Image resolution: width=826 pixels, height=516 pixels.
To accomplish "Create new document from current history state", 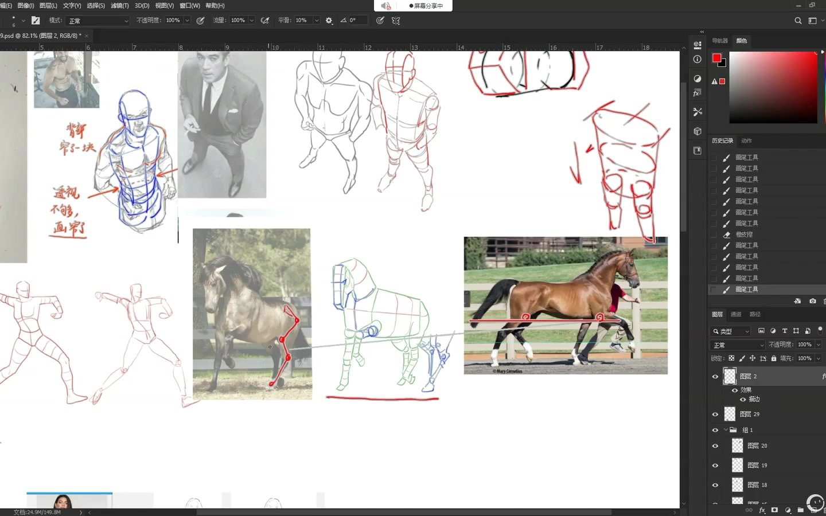I will coord(797,301).
